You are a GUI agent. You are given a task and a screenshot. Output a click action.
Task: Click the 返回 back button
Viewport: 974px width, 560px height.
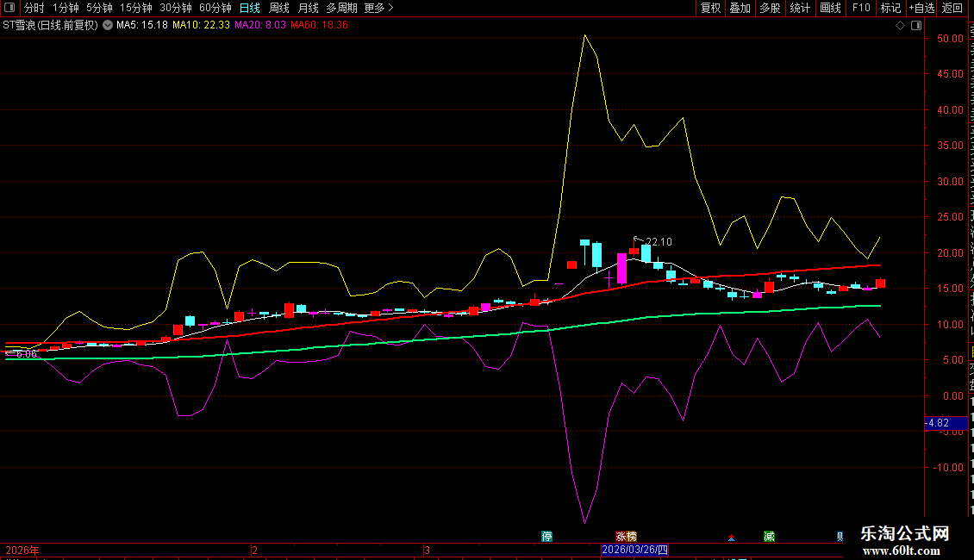point(952,8)
